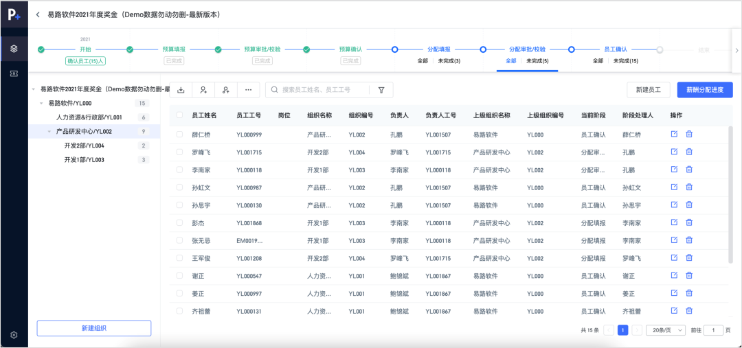Click the filter funnel icon beside search
This screenshot has height=348, width=742.
[381, 90]
